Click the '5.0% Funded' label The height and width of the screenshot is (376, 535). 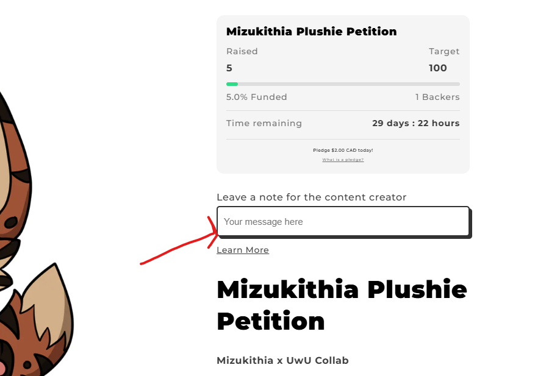256,97
